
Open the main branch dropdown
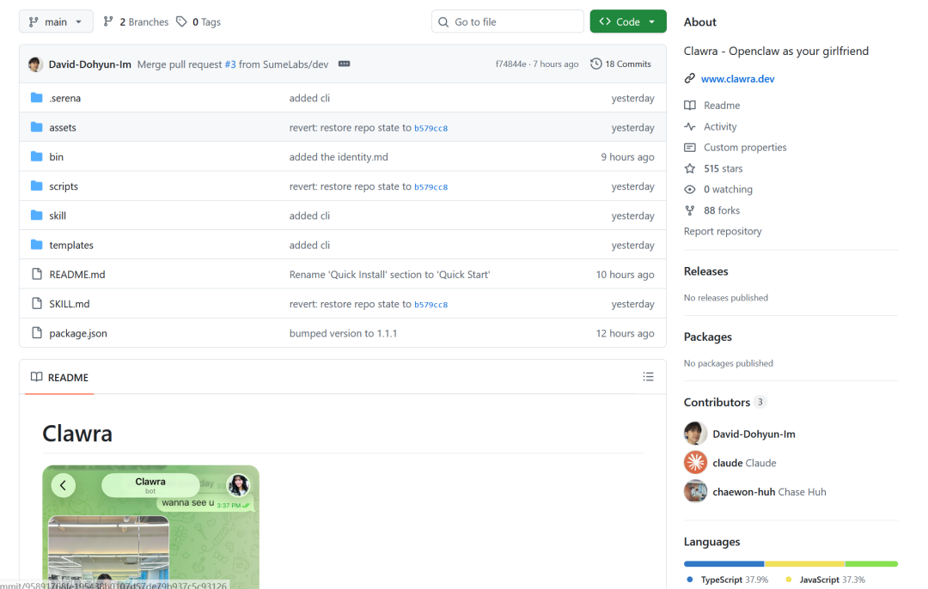click(x=56, y=21)
